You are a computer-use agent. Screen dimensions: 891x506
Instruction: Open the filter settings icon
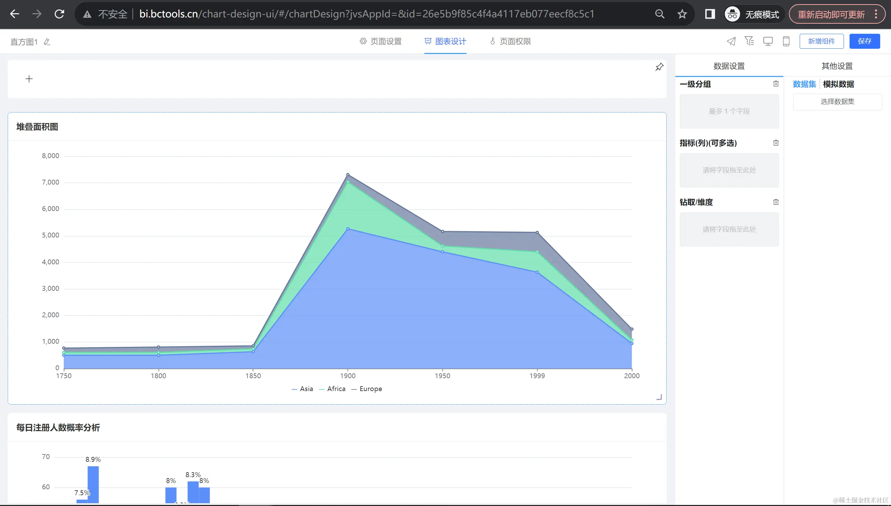click(749, 41)
